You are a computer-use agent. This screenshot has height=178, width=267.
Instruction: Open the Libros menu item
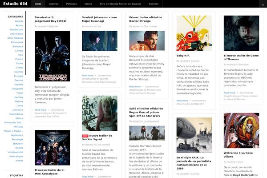coord(89,4)
